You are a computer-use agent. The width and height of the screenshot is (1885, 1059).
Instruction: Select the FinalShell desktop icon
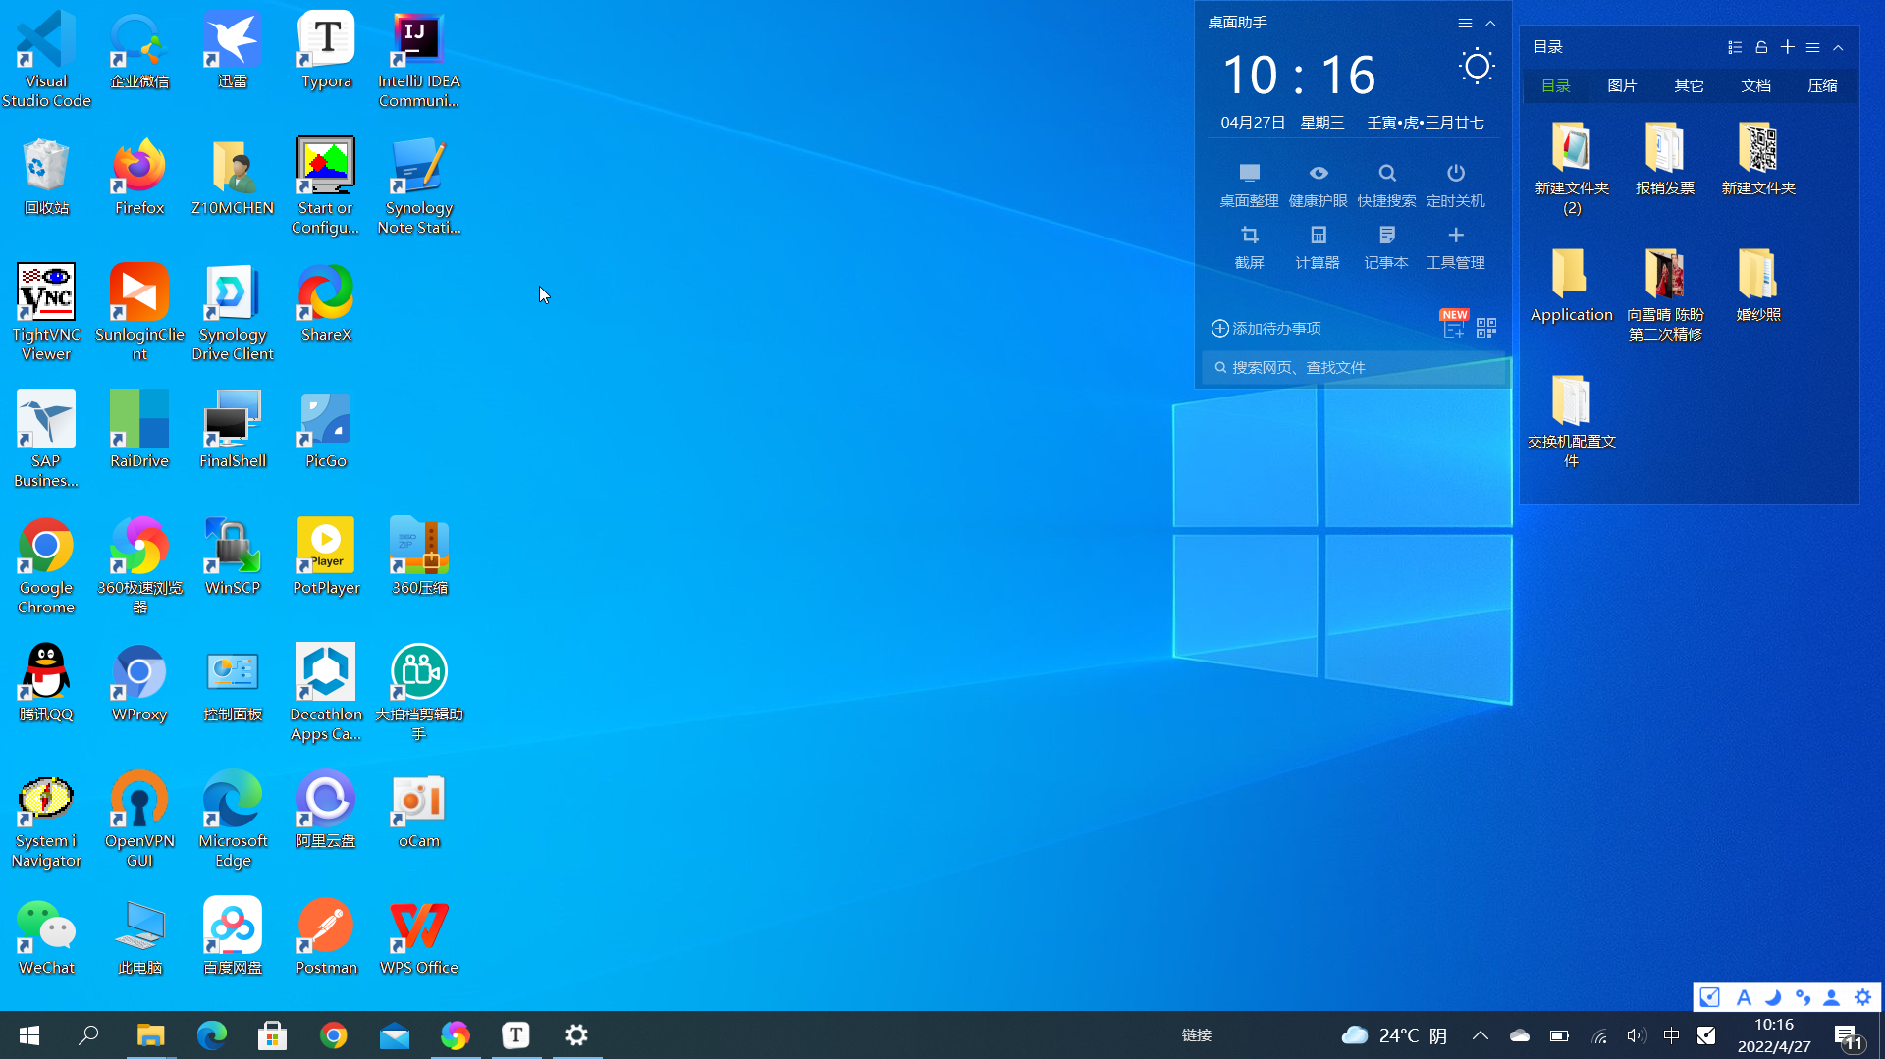233,430
